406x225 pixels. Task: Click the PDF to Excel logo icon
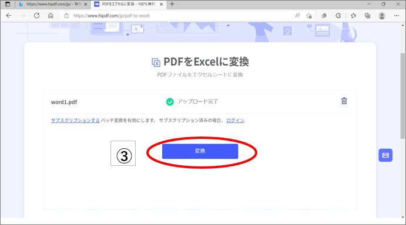[x=156, y=63]
